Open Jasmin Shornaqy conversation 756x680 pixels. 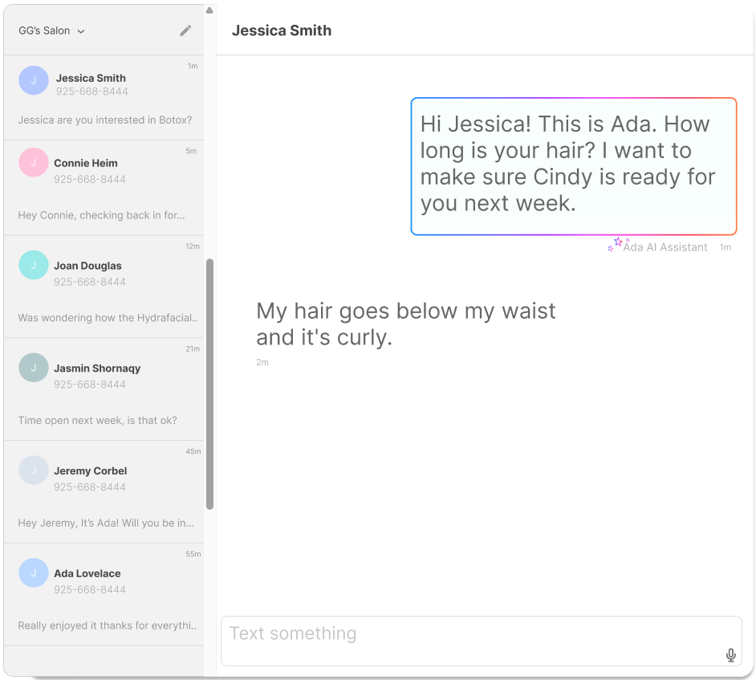104,389
